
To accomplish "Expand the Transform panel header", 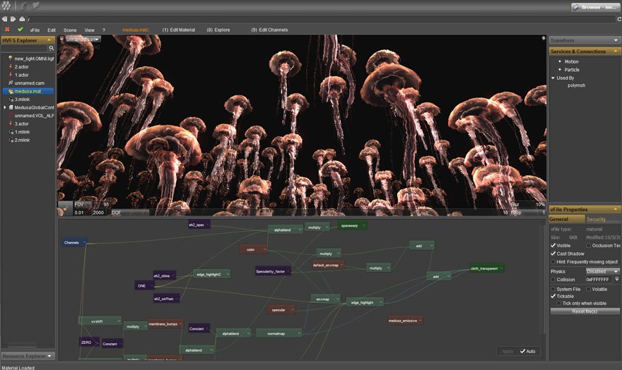I will coord(585,40).
